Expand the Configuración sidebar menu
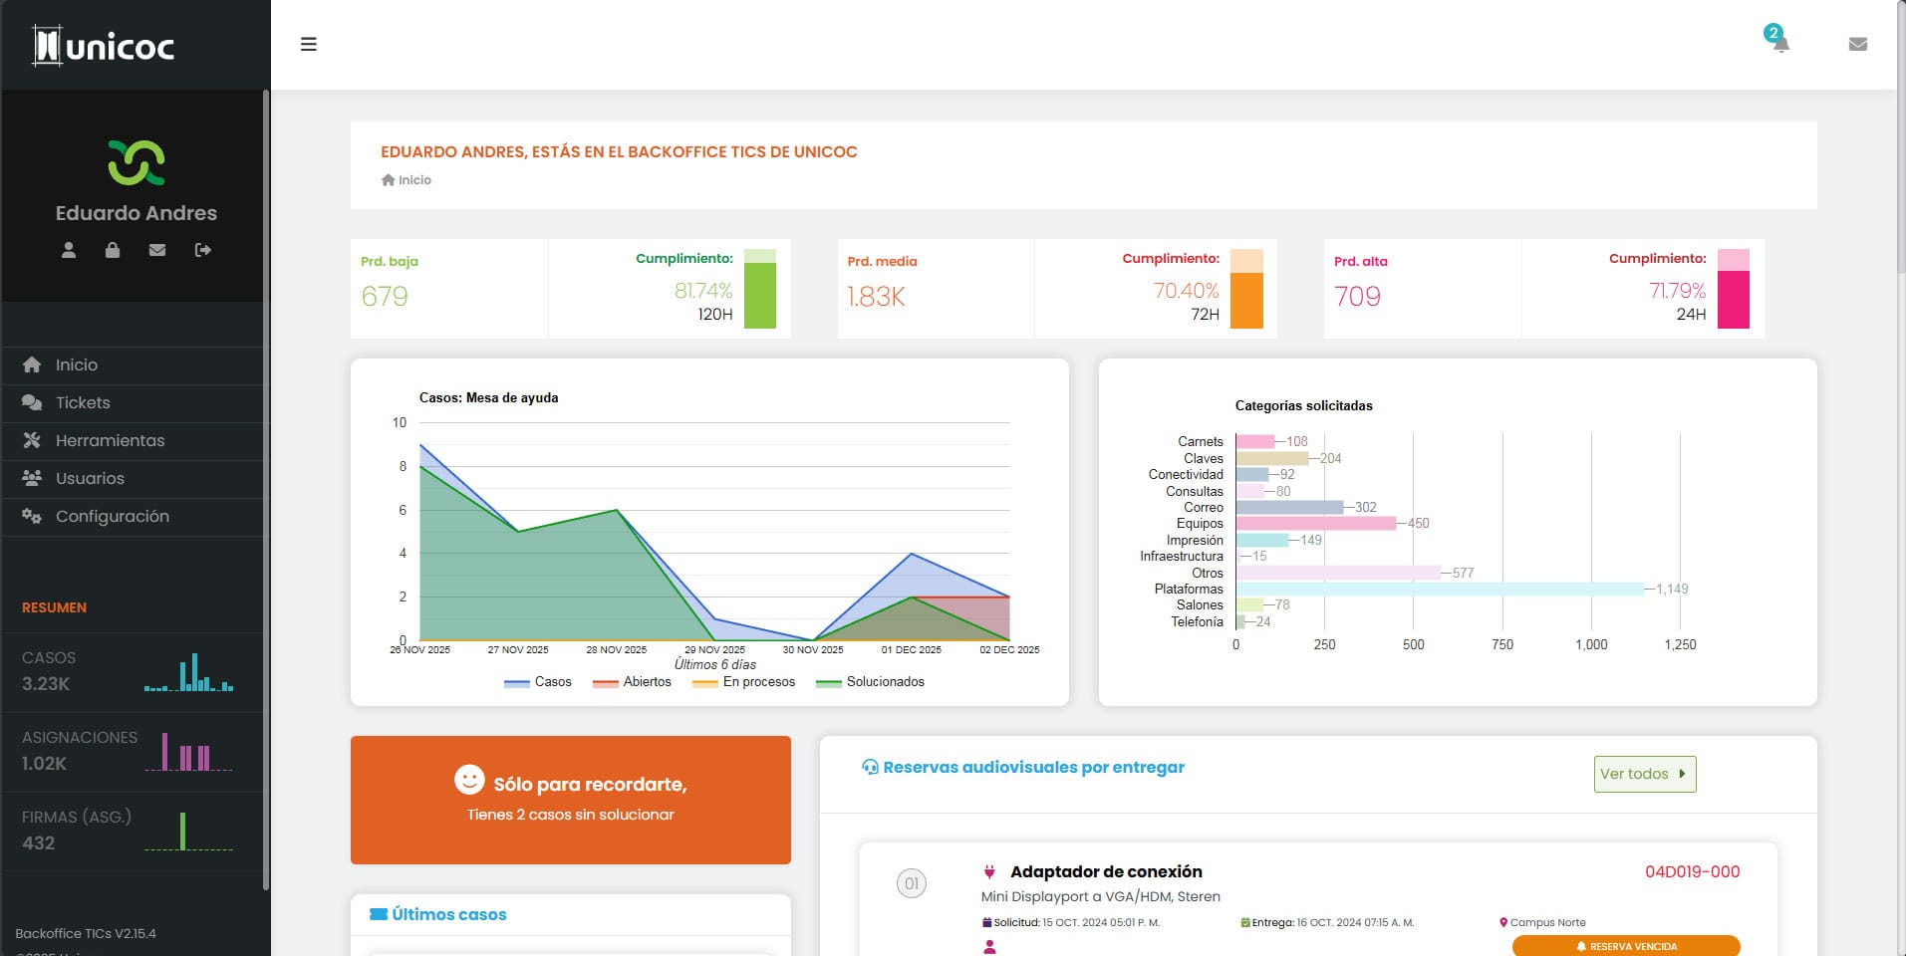Image resolution: width=1906 pixels, height=956 pixels. coord(112,516)
